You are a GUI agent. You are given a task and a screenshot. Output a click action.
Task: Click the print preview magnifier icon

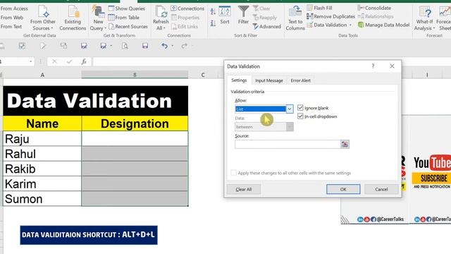pos(125,46)
